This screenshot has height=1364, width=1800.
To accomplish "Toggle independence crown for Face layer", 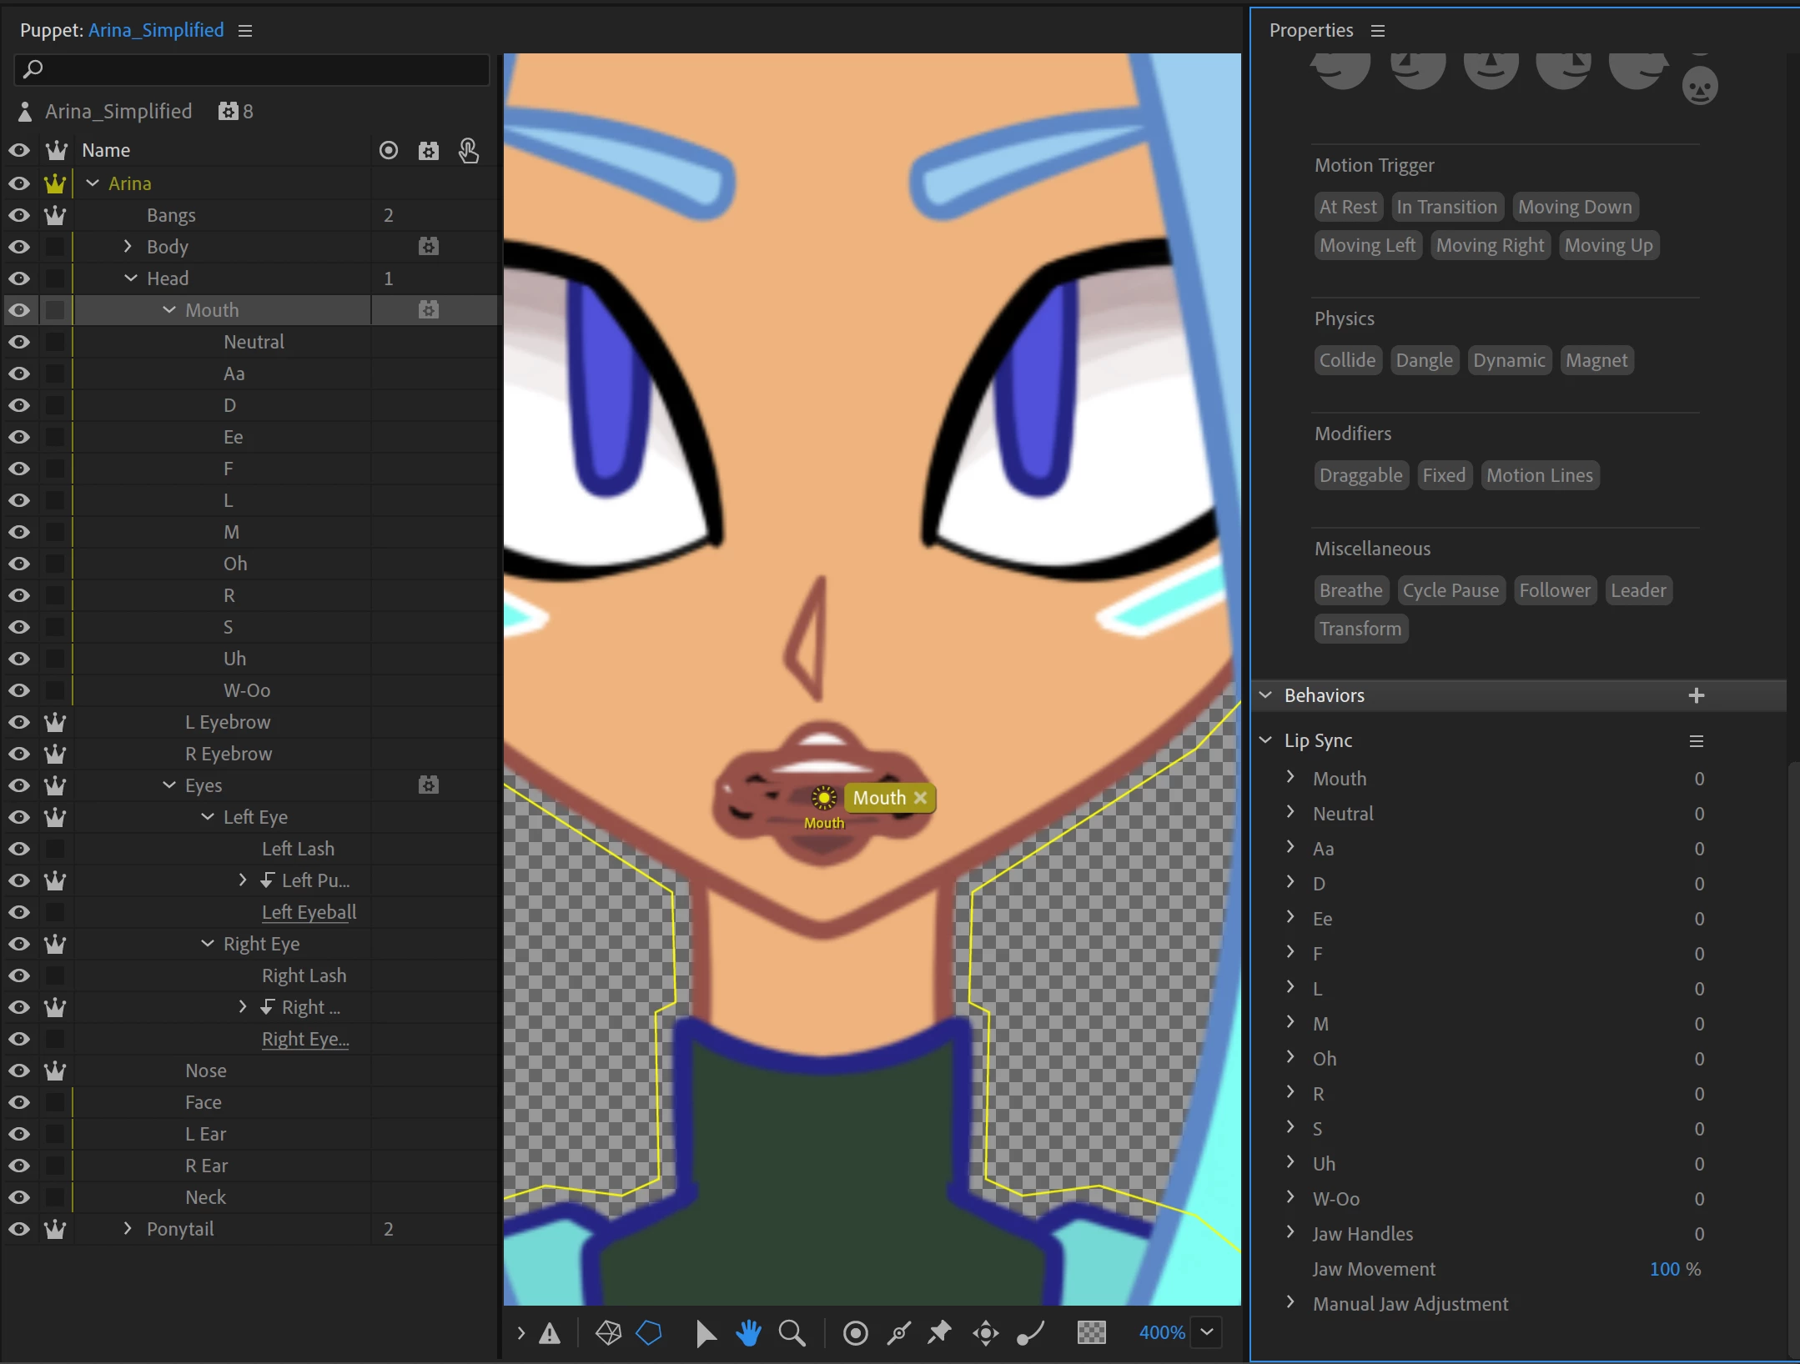I will 55,1102.
